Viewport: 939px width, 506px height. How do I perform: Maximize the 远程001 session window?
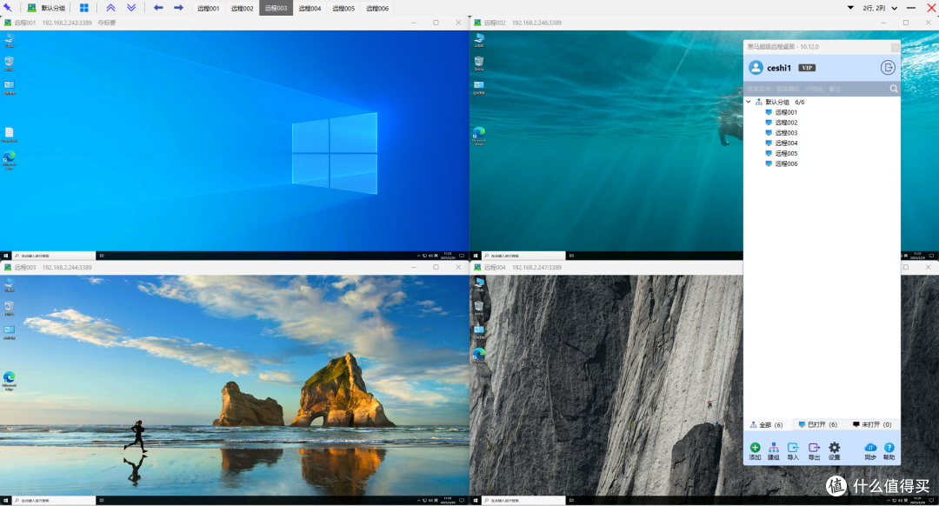coord(436,23)
